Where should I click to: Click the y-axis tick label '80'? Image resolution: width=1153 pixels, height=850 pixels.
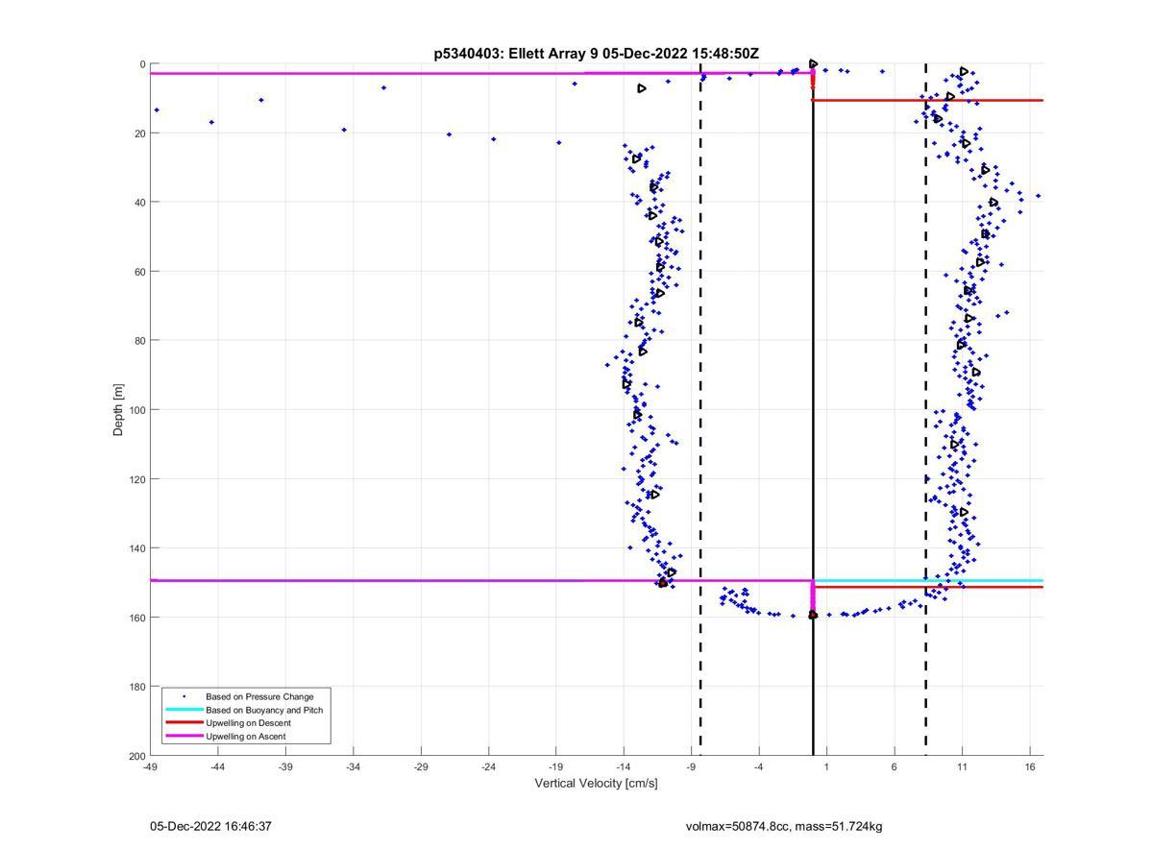[140, 341]
